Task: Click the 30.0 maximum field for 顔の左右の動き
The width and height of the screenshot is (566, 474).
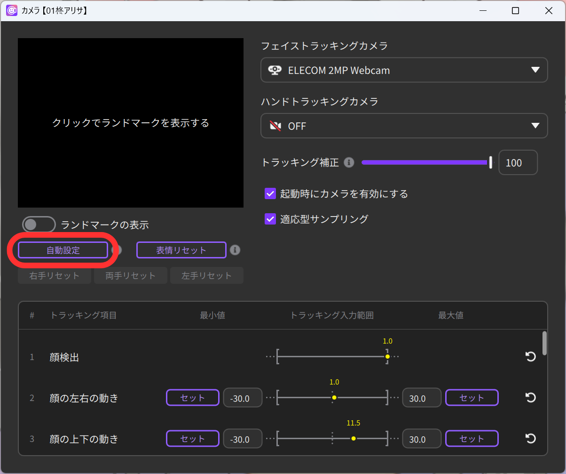Action: click(422, 398)
